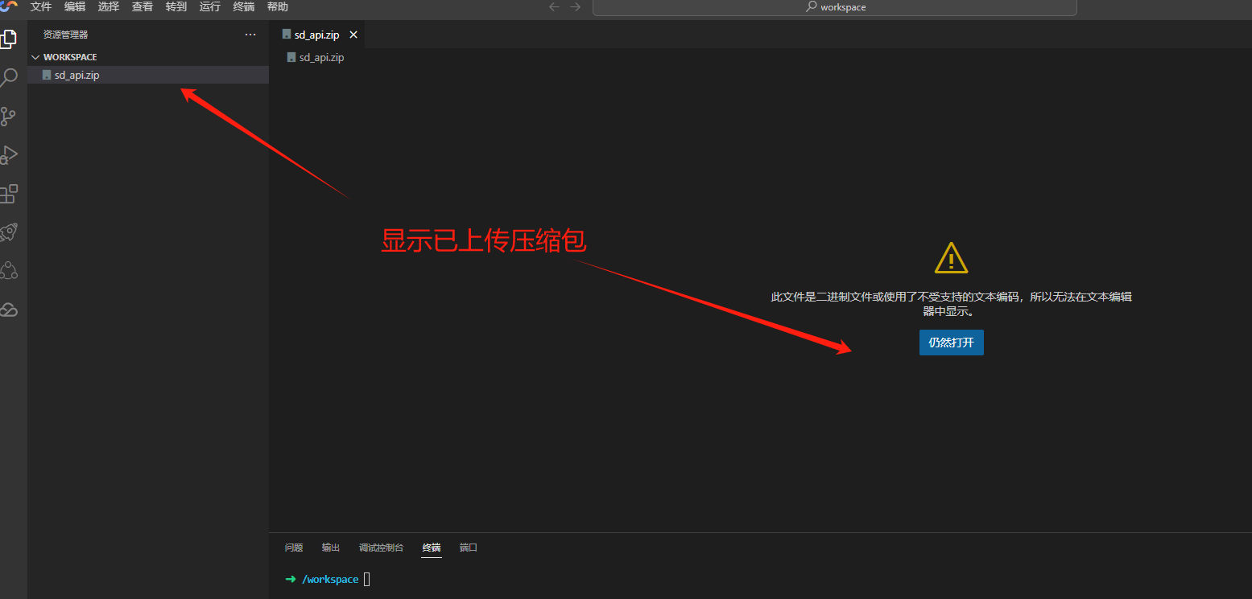Switch to the 输出 panel tab

pyautogui.click(x=331, y=548)
